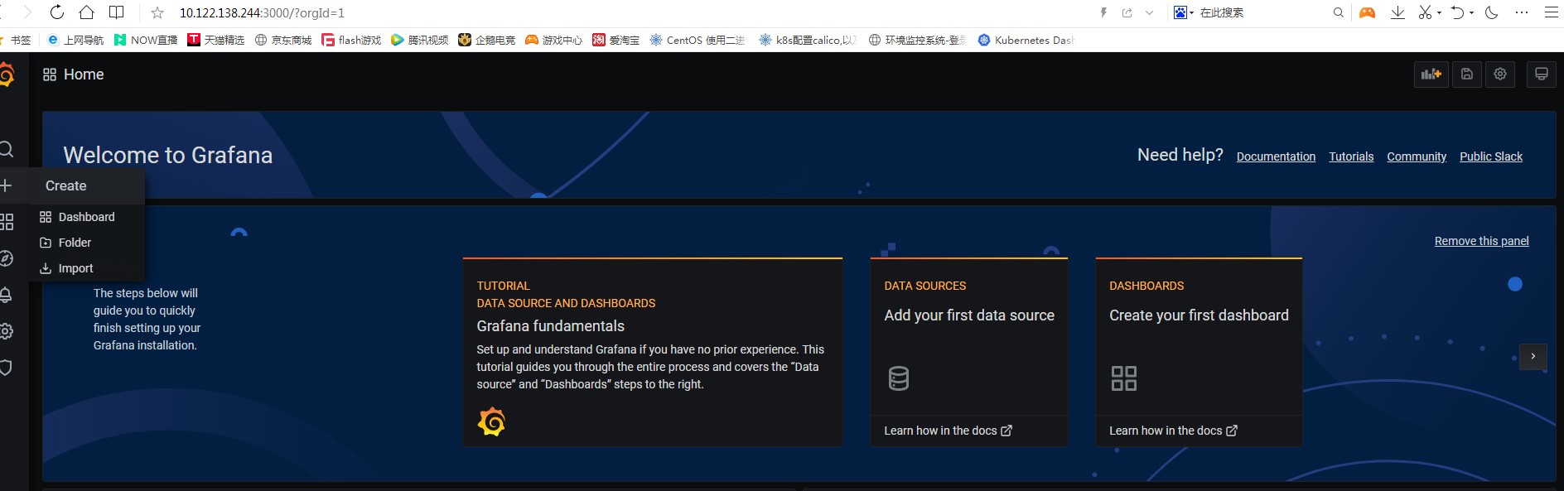Open the search engine selector dropdown
1564x491 pixels.
pyautogui.click(x=1184, y=12)
